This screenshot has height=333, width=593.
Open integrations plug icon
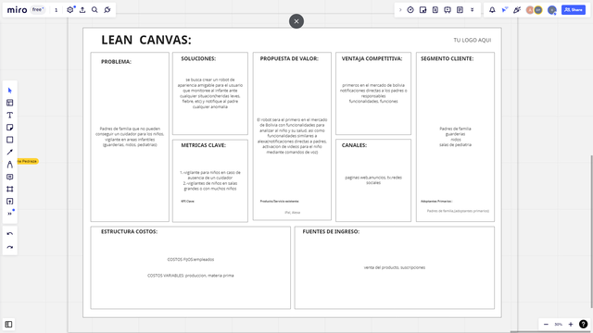pos(107,10)
